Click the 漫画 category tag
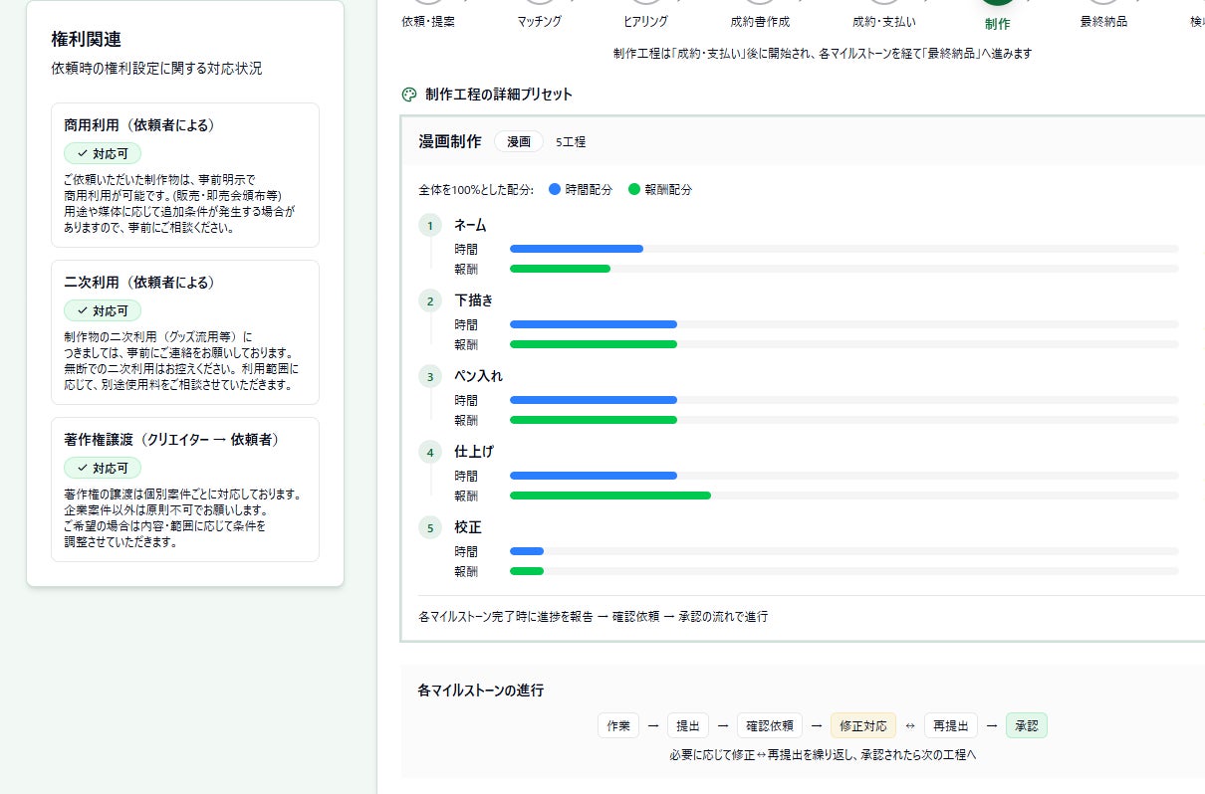Screen dimensions: 1205x794 coord(519,141)
